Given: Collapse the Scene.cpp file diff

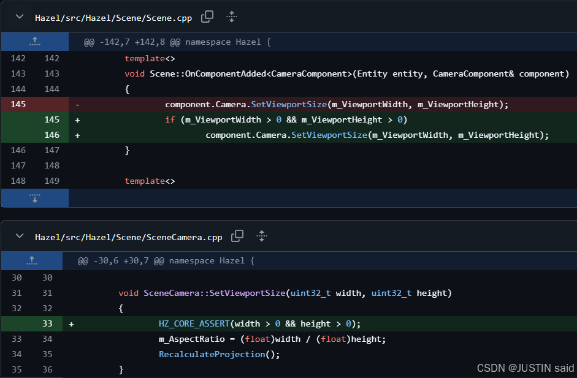Looking at the screenshot, I should tap(20, 17).
